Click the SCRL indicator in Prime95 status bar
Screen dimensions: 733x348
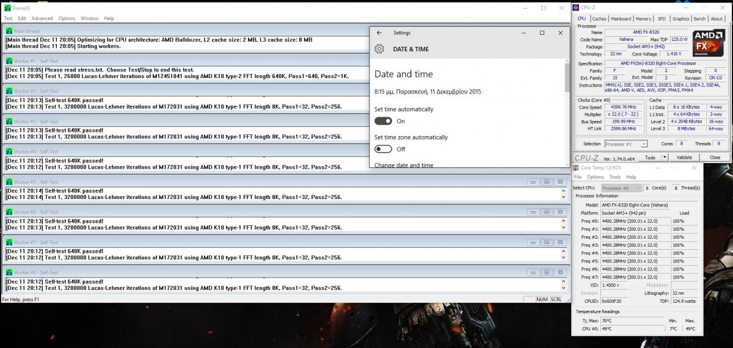(556, 300)
